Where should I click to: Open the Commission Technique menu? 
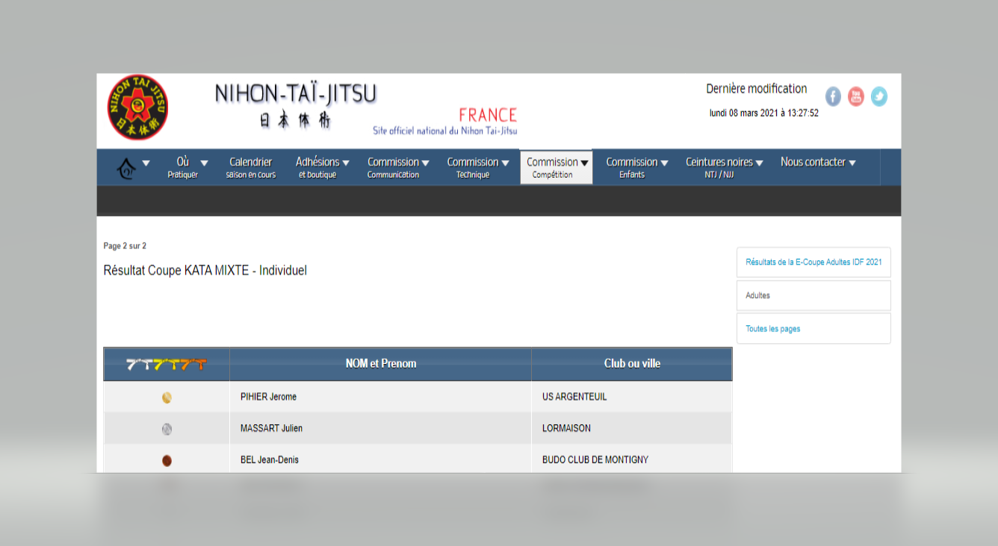477,167
